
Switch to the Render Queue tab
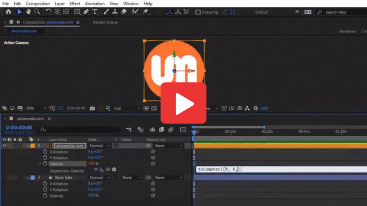(106, 22)
